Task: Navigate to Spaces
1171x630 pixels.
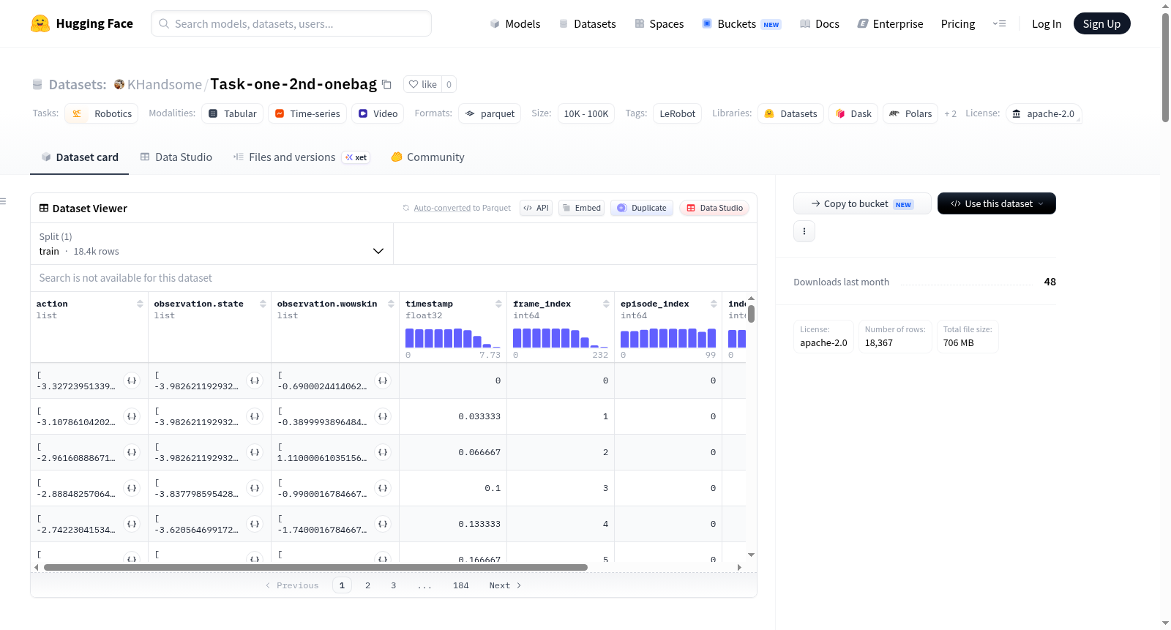Action: [x=659, y=24]
